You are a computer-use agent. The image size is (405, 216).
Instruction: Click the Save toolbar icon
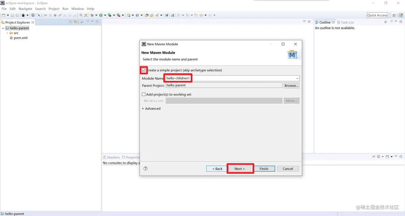coord(12,15)
